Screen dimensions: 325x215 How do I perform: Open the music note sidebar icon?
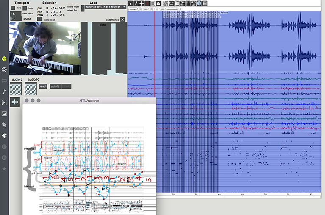(x=4, y=92)
